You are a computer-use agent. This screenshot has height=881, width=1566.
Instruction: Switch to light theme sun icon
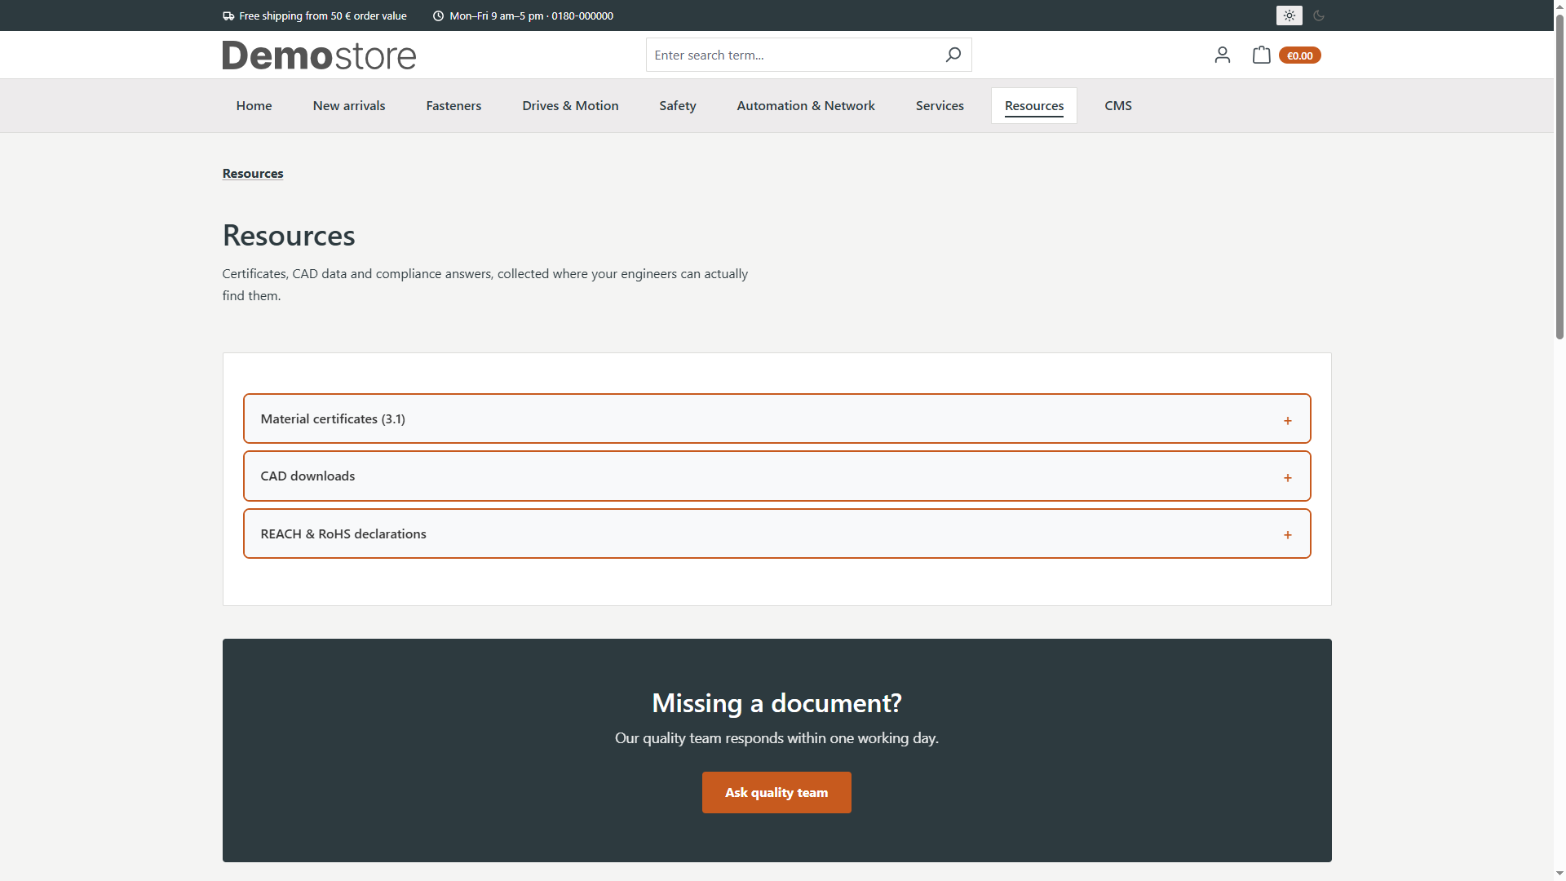(x=1289, y=15)
